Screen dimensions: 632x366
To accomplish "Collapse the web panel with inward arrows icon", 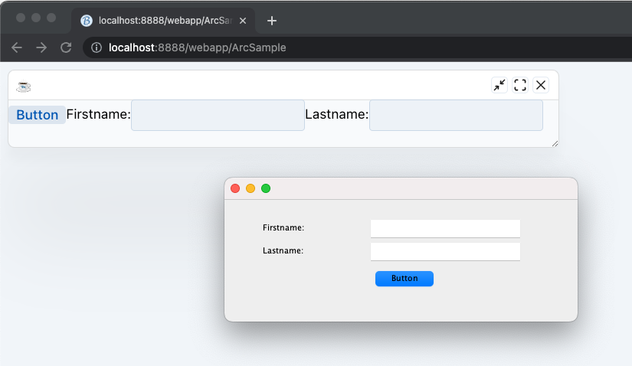I will click(499, 85).
